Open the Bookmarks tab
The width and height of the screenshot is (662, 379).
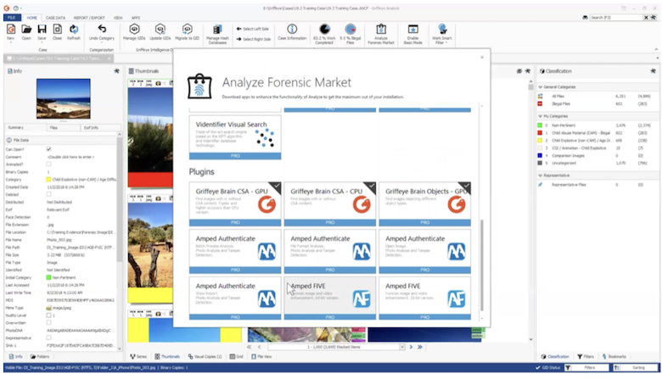[x=614, y=357]
